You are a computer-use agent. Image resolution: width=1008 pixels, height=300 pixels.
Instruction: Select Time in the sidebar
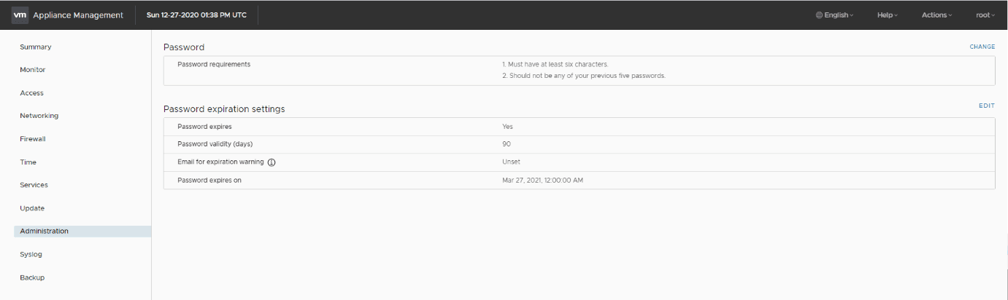point(28,162)
